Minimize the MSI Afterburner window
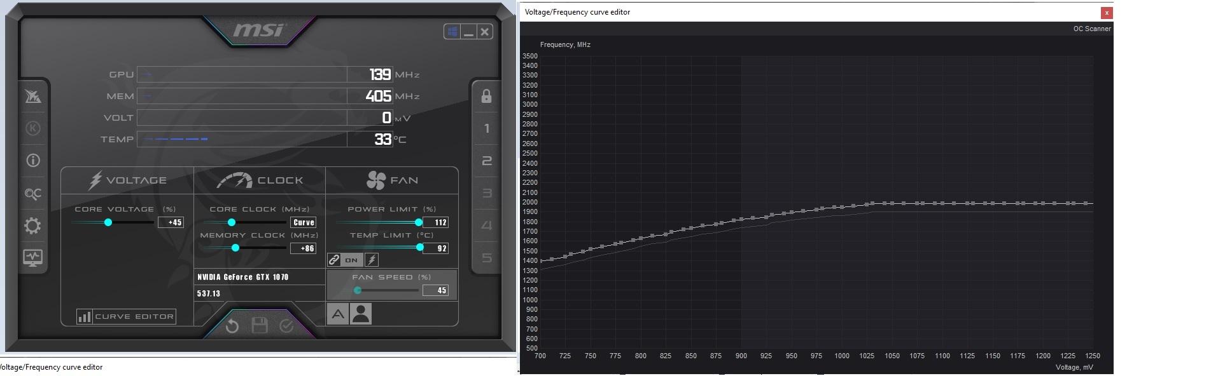 click(469, 32)
